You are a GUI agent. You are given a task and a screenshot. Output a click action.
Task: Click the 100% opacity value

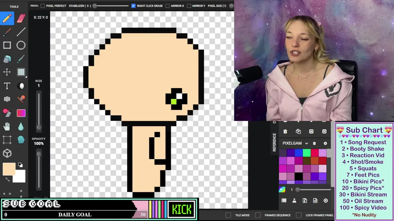click(39, 144)
